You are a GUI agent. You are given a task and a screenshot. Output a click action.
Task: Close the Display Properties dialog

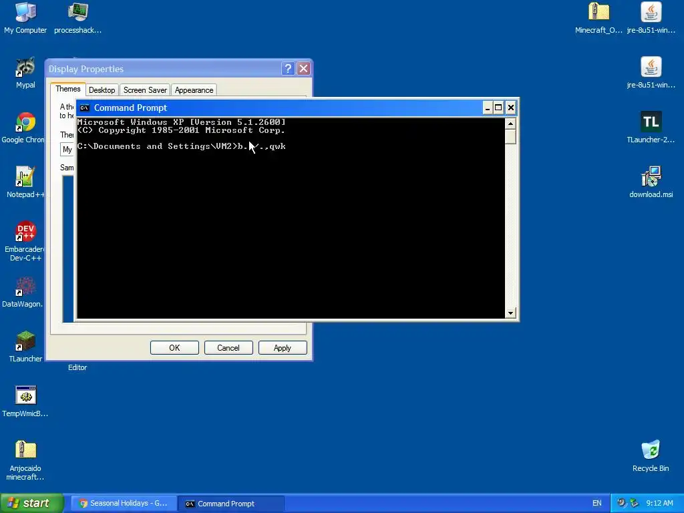point(304,69)
